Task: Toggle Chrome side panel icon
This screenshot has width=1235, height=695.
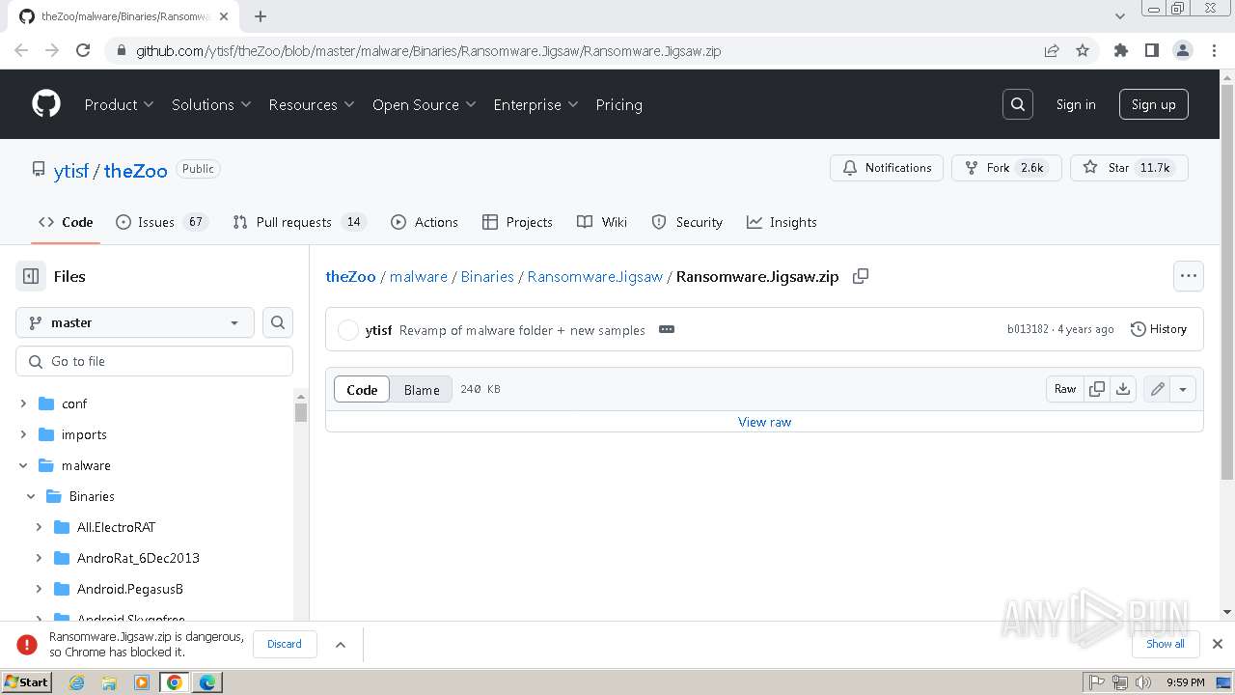Action: (x=1152, y=50)
